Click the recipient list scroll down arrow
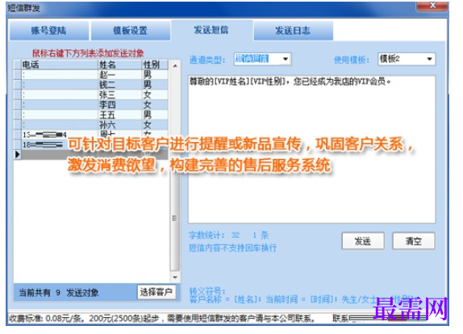This screenshot has width=463, height=334. pos(175,278)
